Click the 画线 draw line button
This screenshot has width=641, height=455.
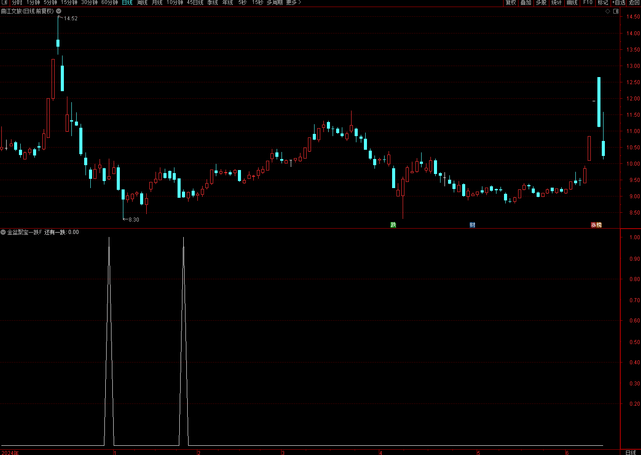[572, 3]
